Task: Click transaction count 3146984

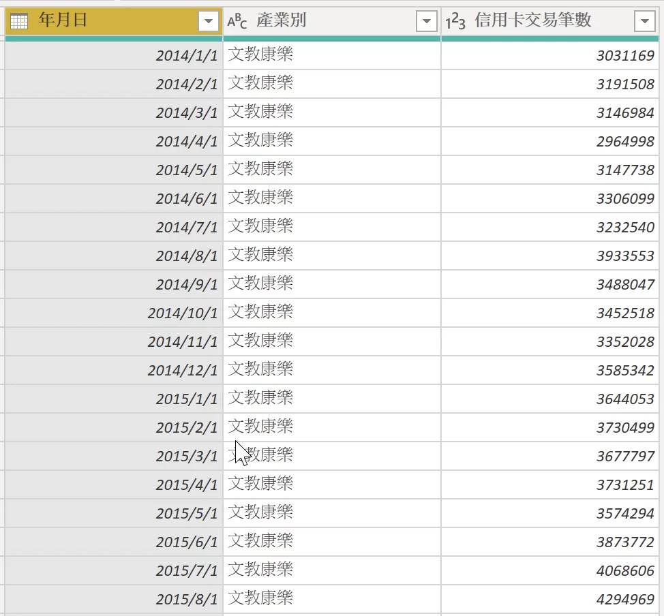Action: point(550,112)
